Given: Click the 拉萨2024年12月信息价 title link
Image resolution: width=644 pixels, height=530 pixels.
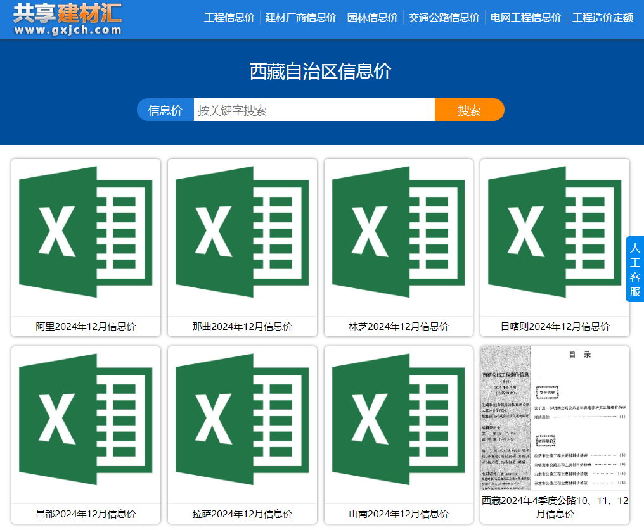Looking at the screenshot, I should pyautogui.click(x=242, y=514).
